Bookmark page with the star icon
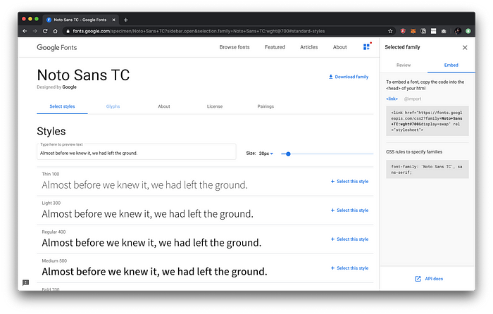This screenshot has height=314, width=493. [x=390, y=31]
